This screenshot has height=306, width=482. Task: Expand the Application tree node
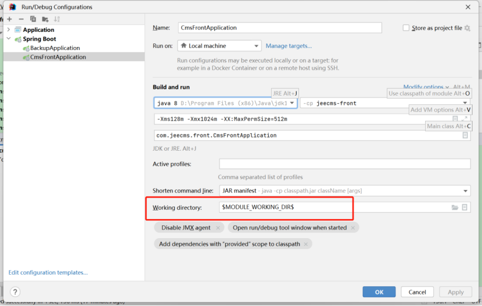coord(9,30)
